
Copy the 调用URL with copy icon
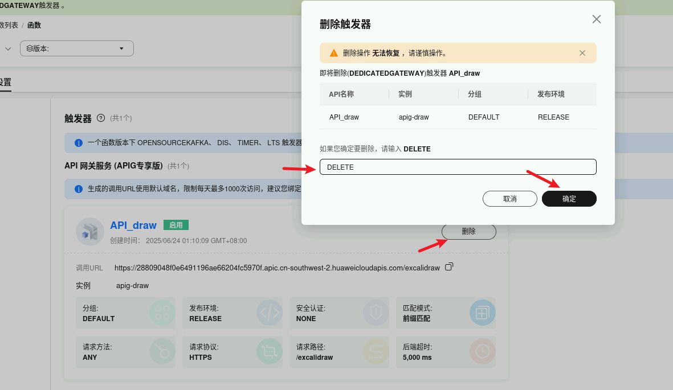click(x=449, y=267)
